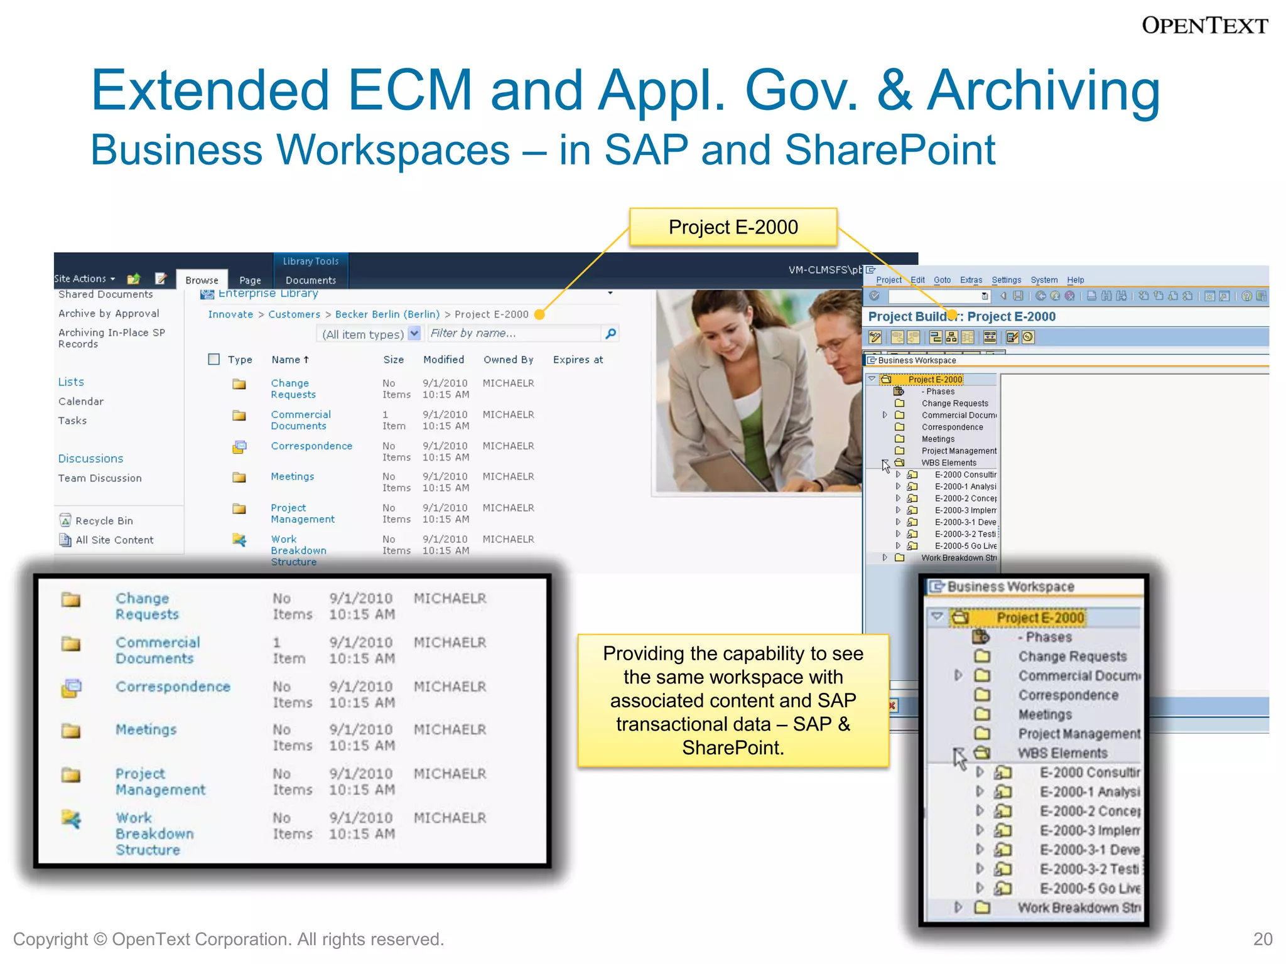
Task: Open the Project Planning Board Gantt icon
Action: pos(936,338)
